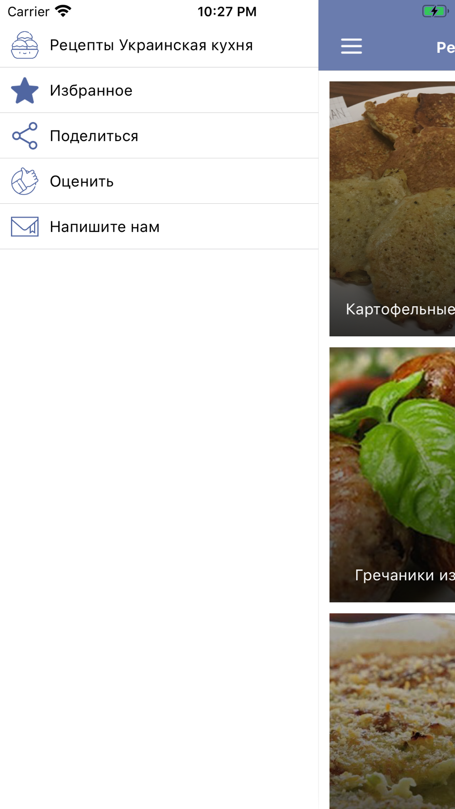Viewport: 455px width, 809px height.
Task: Select Поделиться from the side menu
Action: (x=159, y=136)
